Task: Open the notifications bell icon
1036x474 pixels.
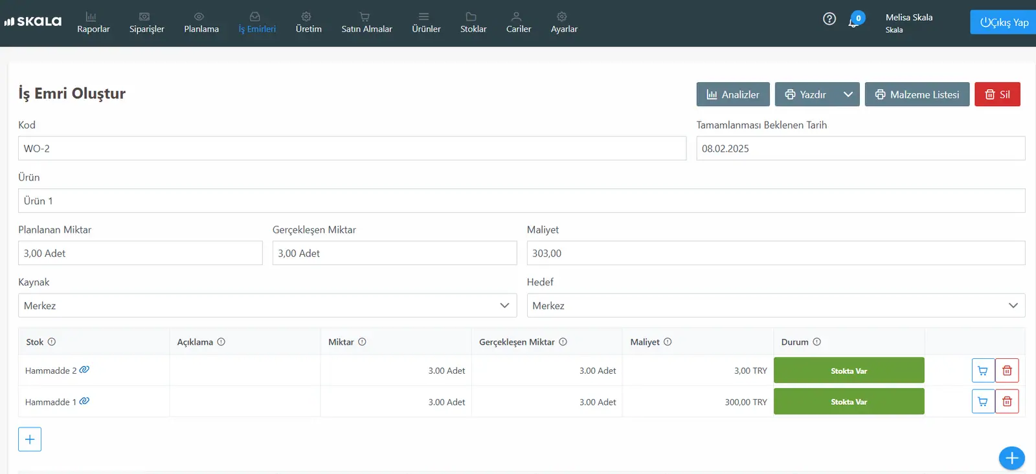Action: point(854,21)
